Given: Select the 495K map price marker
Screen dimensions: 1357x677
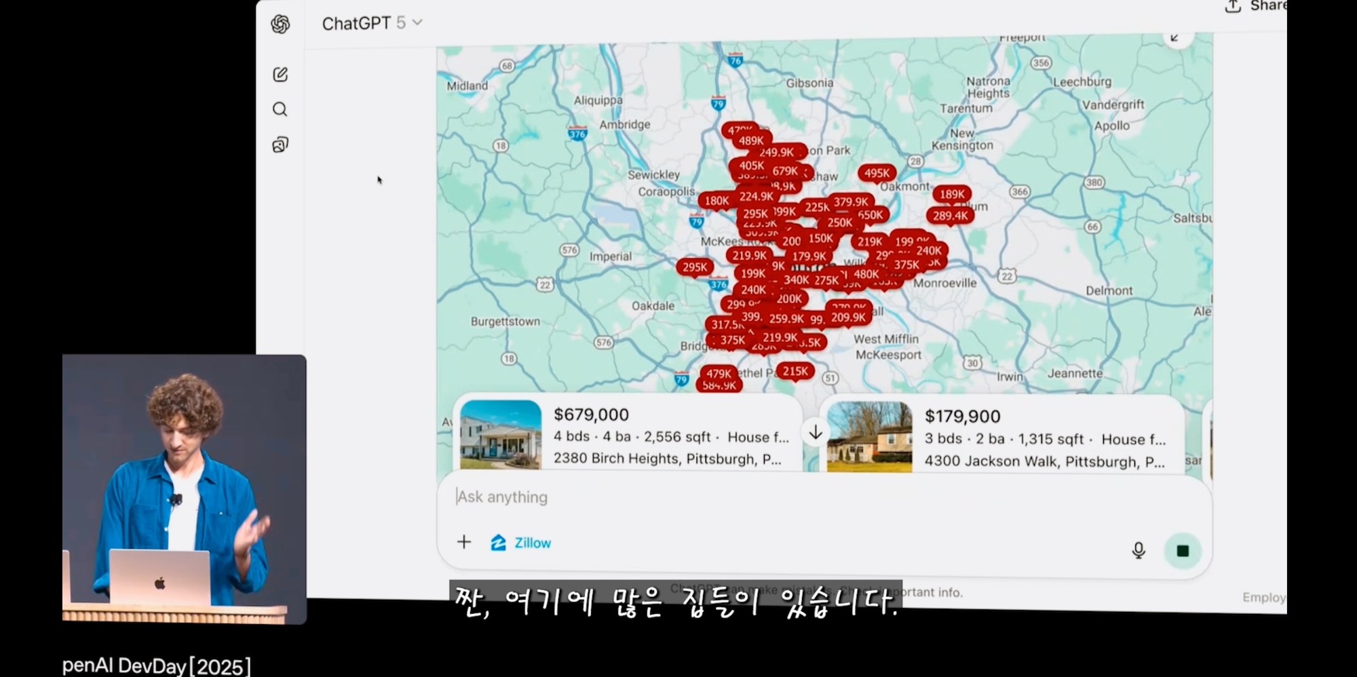Looking at the screenshot, I should (877, 173).
